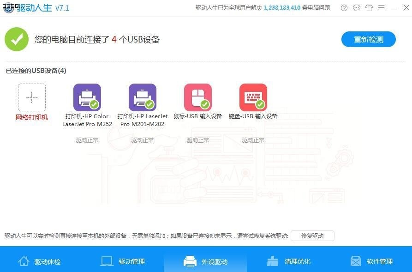The image size is (412, 272).
Task: Click 驱动正常 status under keyboard device
Action: coord(253,140)
